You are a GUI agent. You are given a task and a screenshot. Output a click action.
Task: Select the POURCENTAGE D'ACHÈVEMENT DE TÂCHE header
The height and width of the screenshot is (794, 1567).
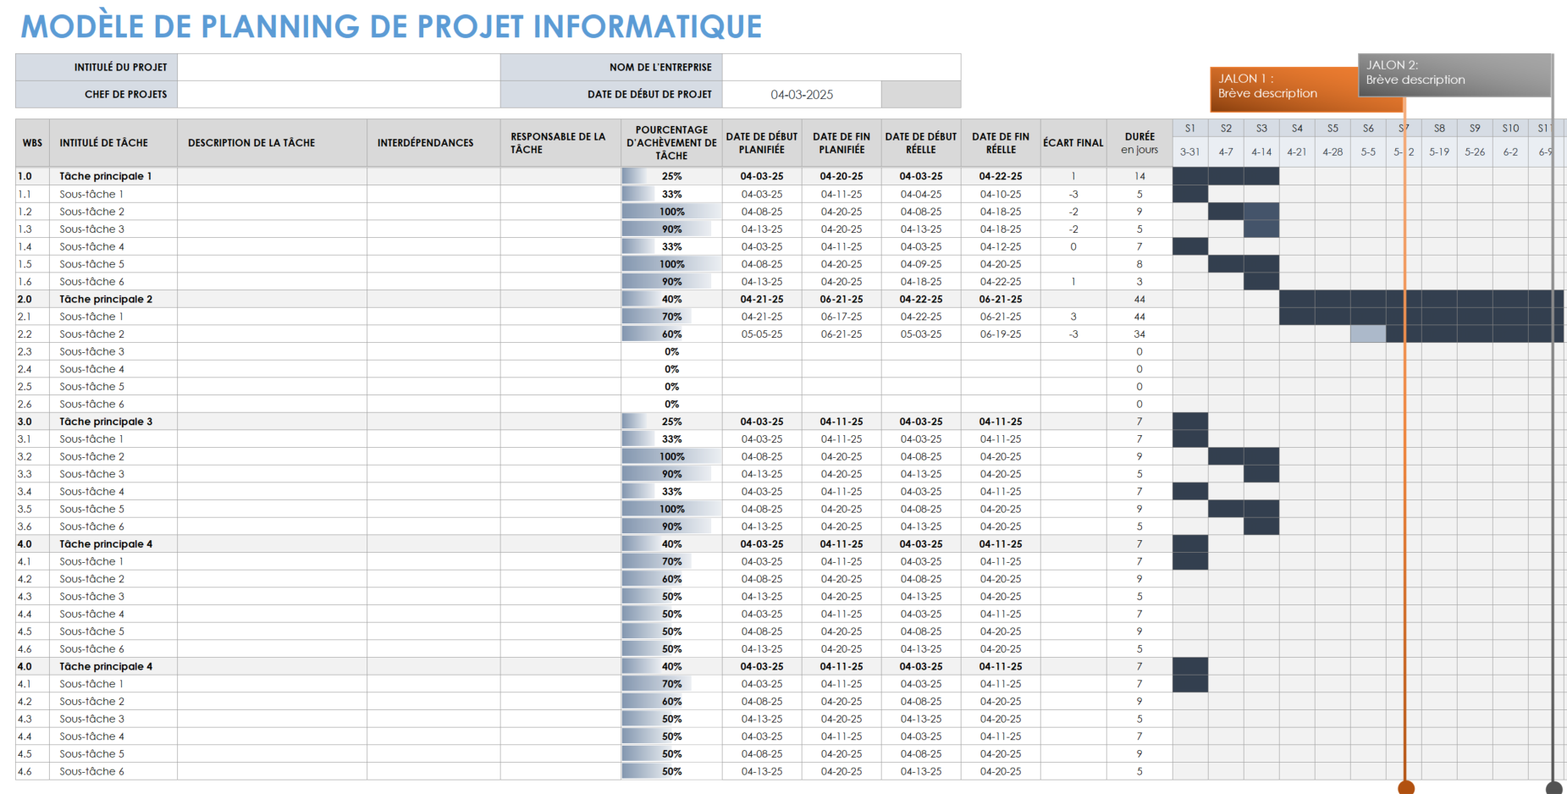671,143
